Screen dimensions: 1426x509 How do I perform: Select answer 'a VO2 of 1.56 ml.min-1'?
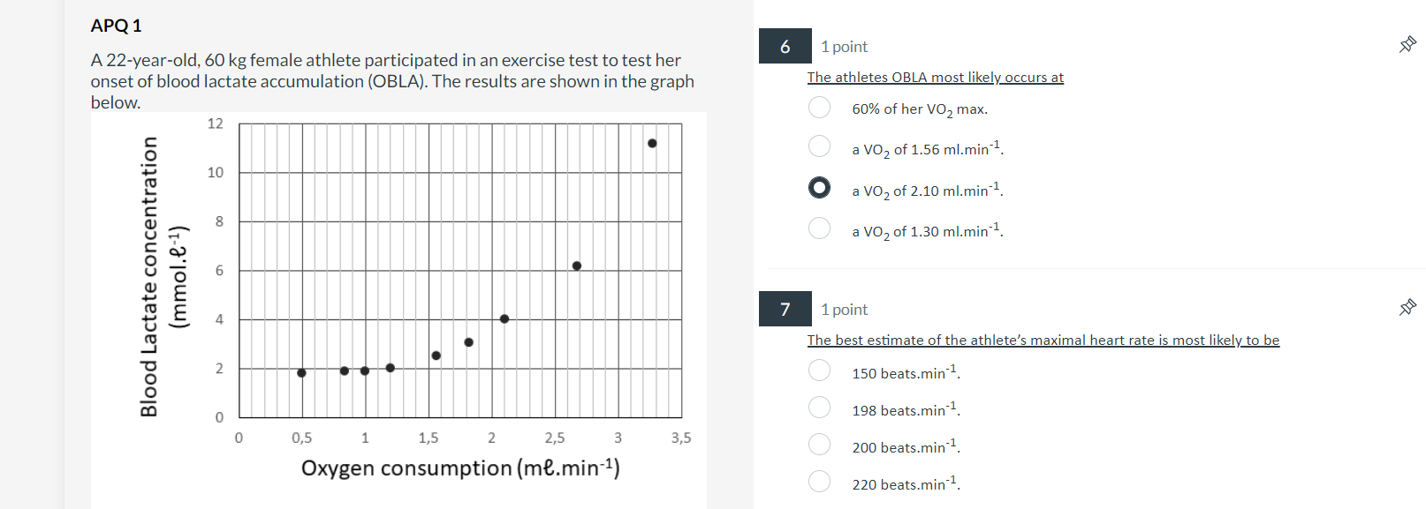pyautogui.click(x=819, y=146)
